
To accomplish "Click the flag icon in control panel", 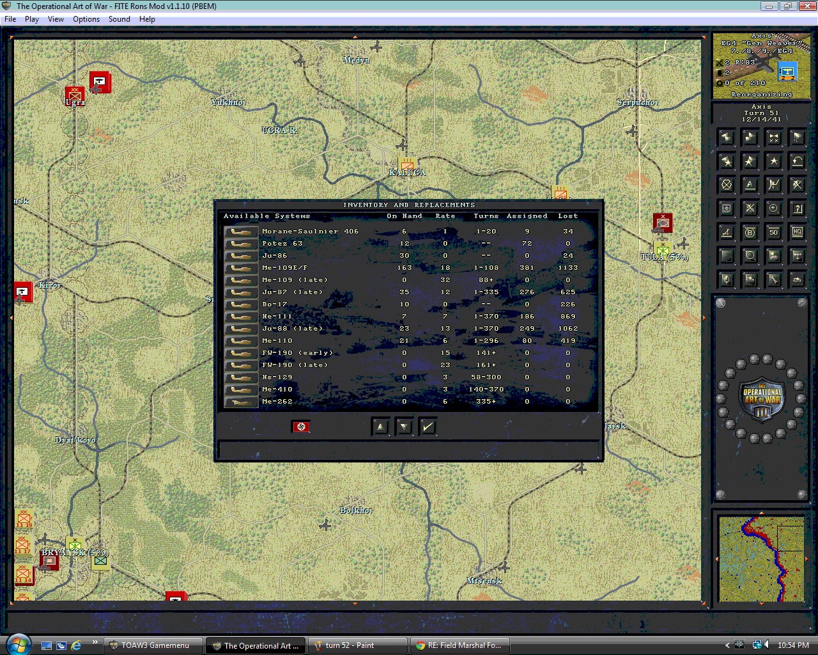I will [x=798, y=138].
